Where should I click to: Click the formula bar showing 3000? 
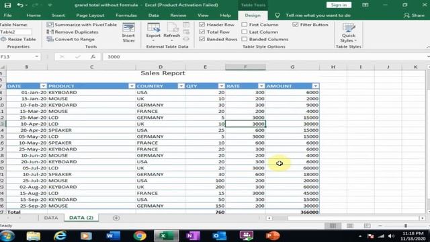(x=265, y=56)
